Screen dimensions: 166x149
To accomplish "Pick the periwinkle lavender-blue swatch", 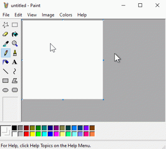I will (x=80, y=134).
